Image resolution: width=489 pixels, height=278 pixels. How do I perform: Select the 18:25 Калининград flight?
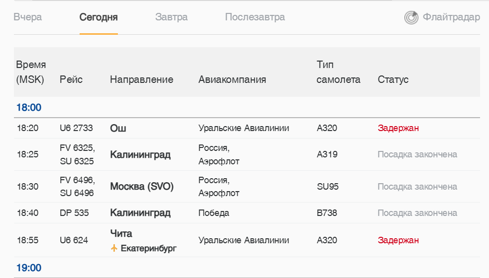(140, 154)
